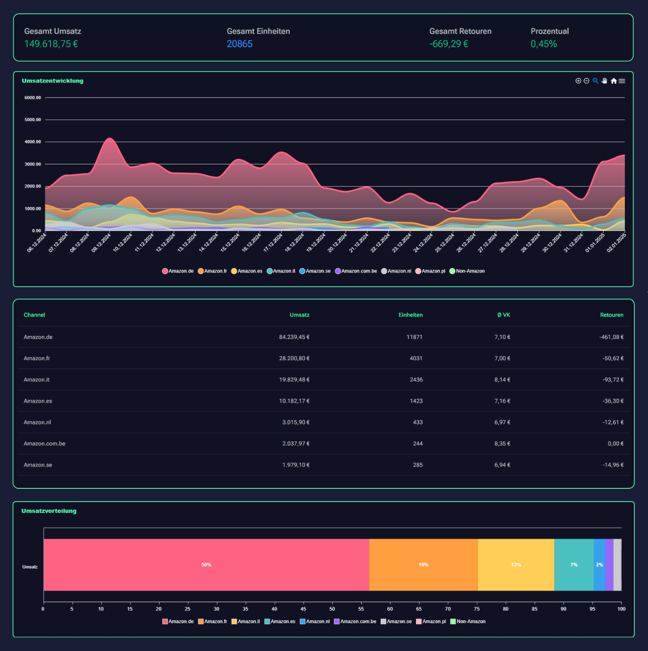The image size is (648, 651).
Task: Click the 56% Amazon.de segment in the bar
Action: [205, 564]
